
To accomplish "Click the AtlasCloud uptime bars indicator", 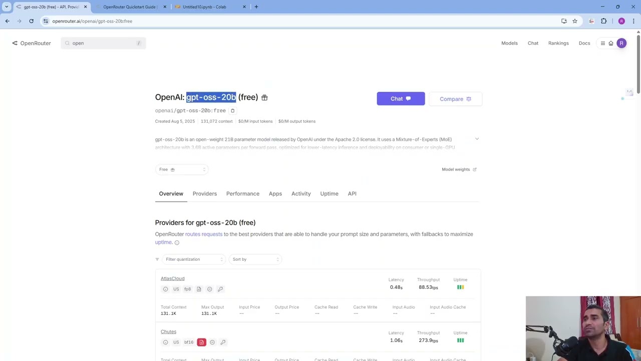I will pyautogui.click(x=460, y=287).
